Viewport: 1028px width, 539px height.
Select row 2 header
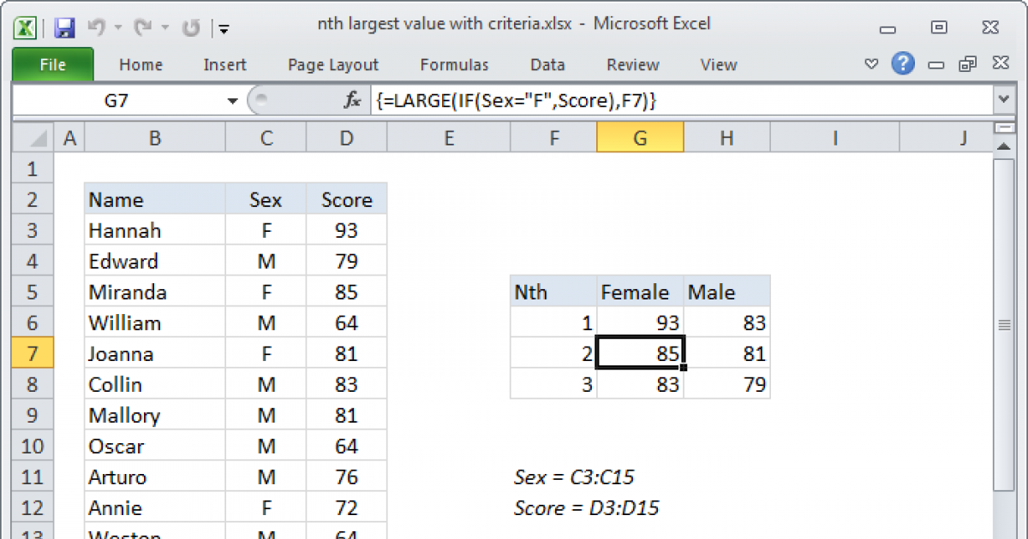pyautogui.click(x=33, y=200)
